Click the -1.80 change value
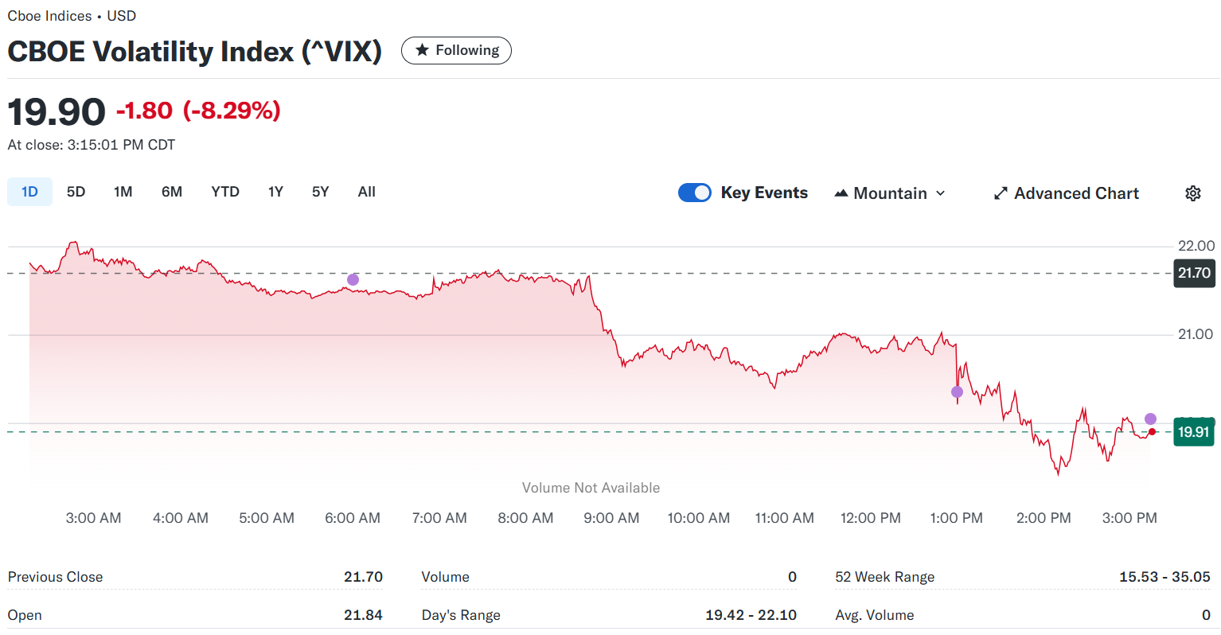Screen dimensions: 1221x635 pyautogui.click(x=144, y=111)
